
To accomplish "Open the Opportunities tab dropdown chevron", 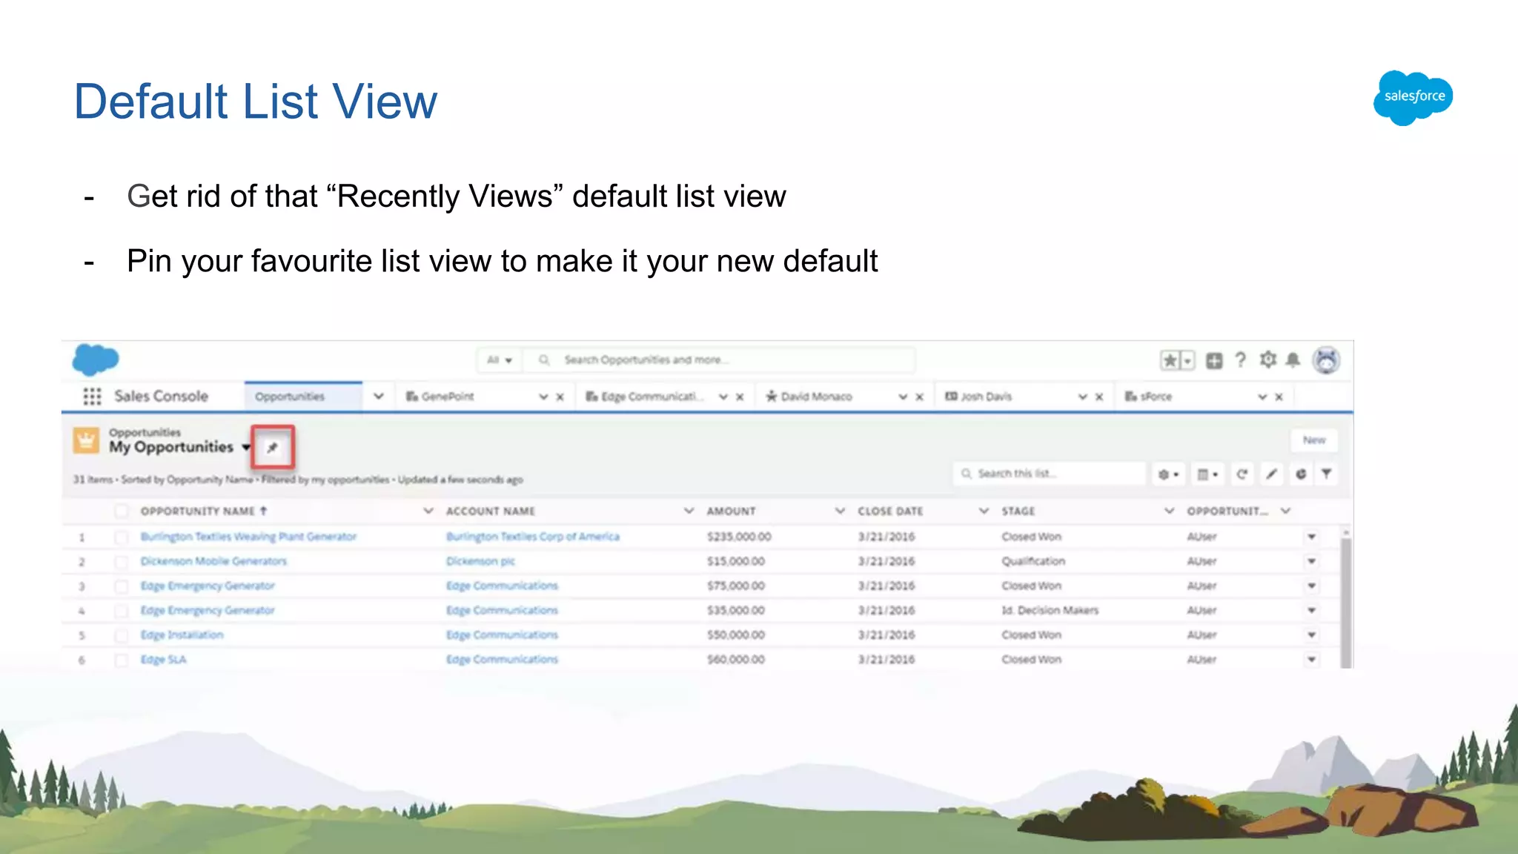I will pyautogui.click(x=379, y=396).
